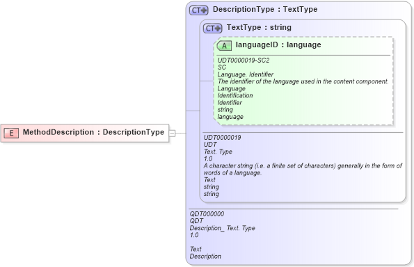Image resolution: width=414 pixels, height=267 pixels.
Task: Click the Description_ Text. Type line
Action: pyautogui.click(x=223, y=228)
